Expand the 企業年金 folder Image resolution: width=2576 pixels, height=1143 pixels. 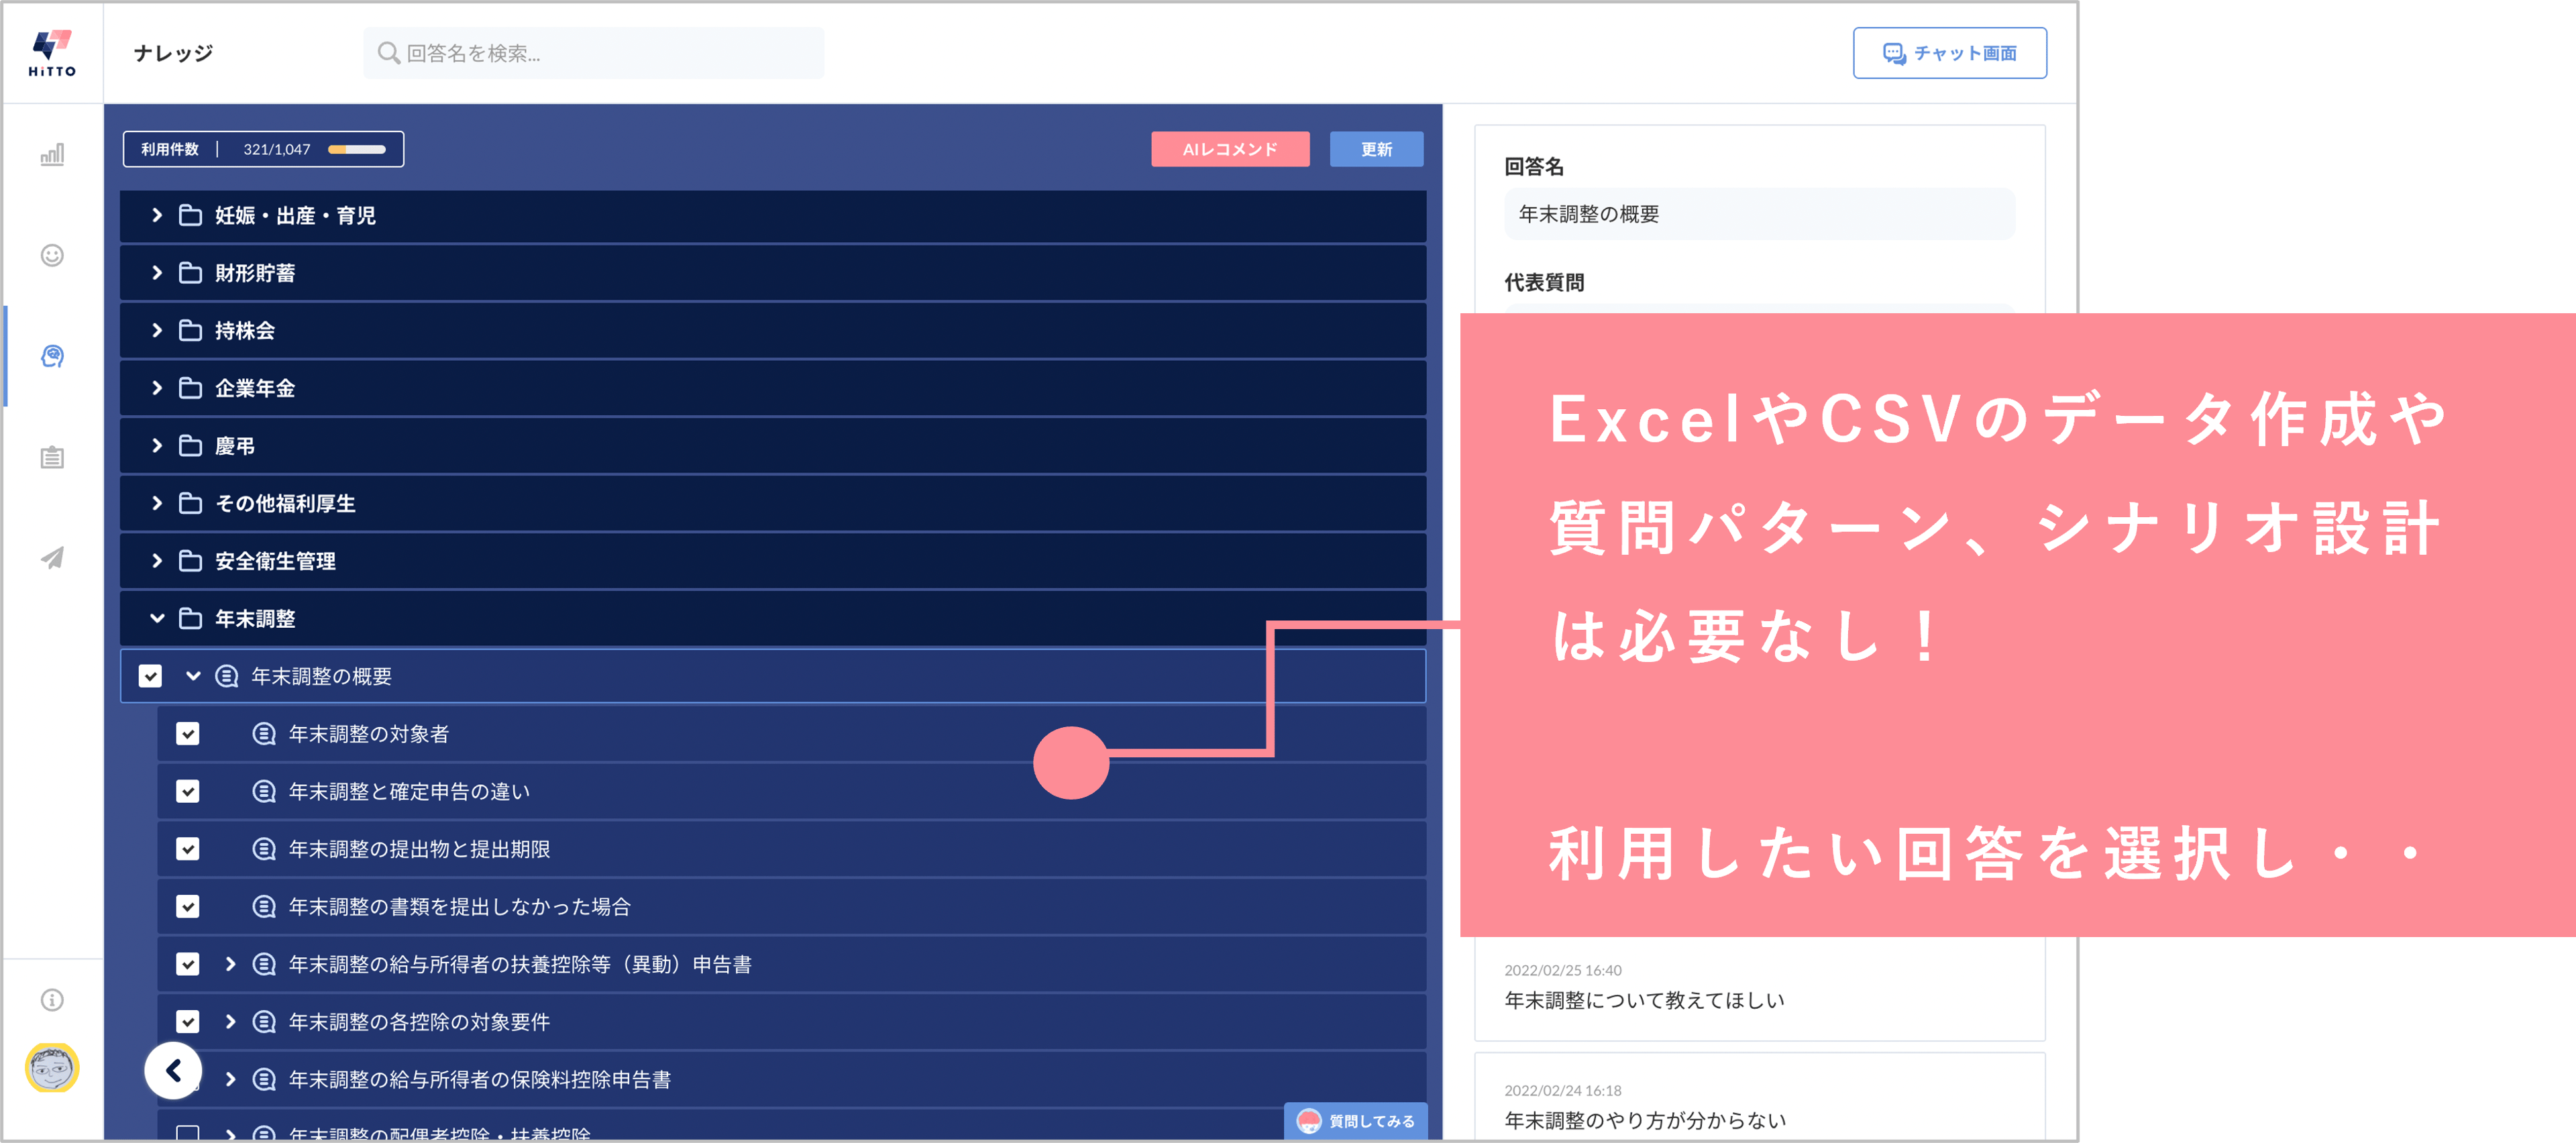(x=156, y=388)
